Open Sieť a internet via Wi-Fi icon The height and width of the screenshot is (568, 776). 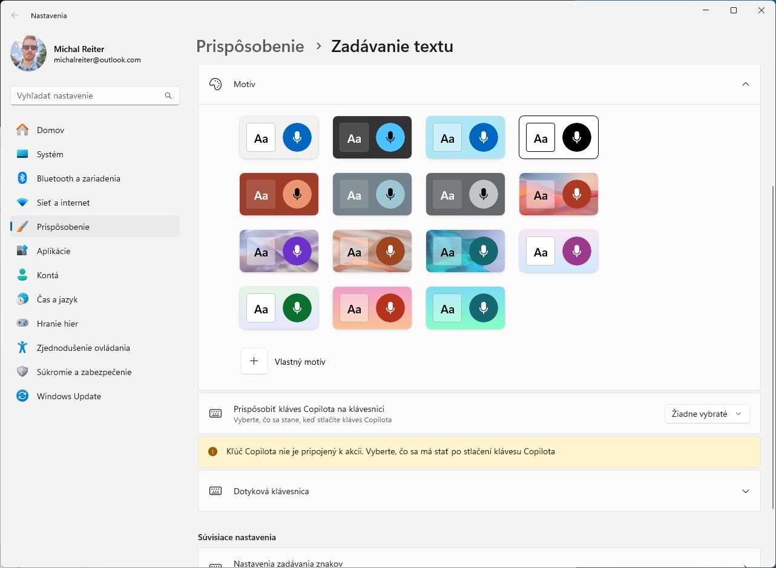[x=22, y=203]
